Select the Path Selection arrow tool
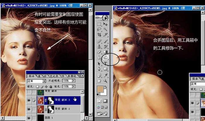The height and width of the screenshot is (121, 205). coord(99,64)
